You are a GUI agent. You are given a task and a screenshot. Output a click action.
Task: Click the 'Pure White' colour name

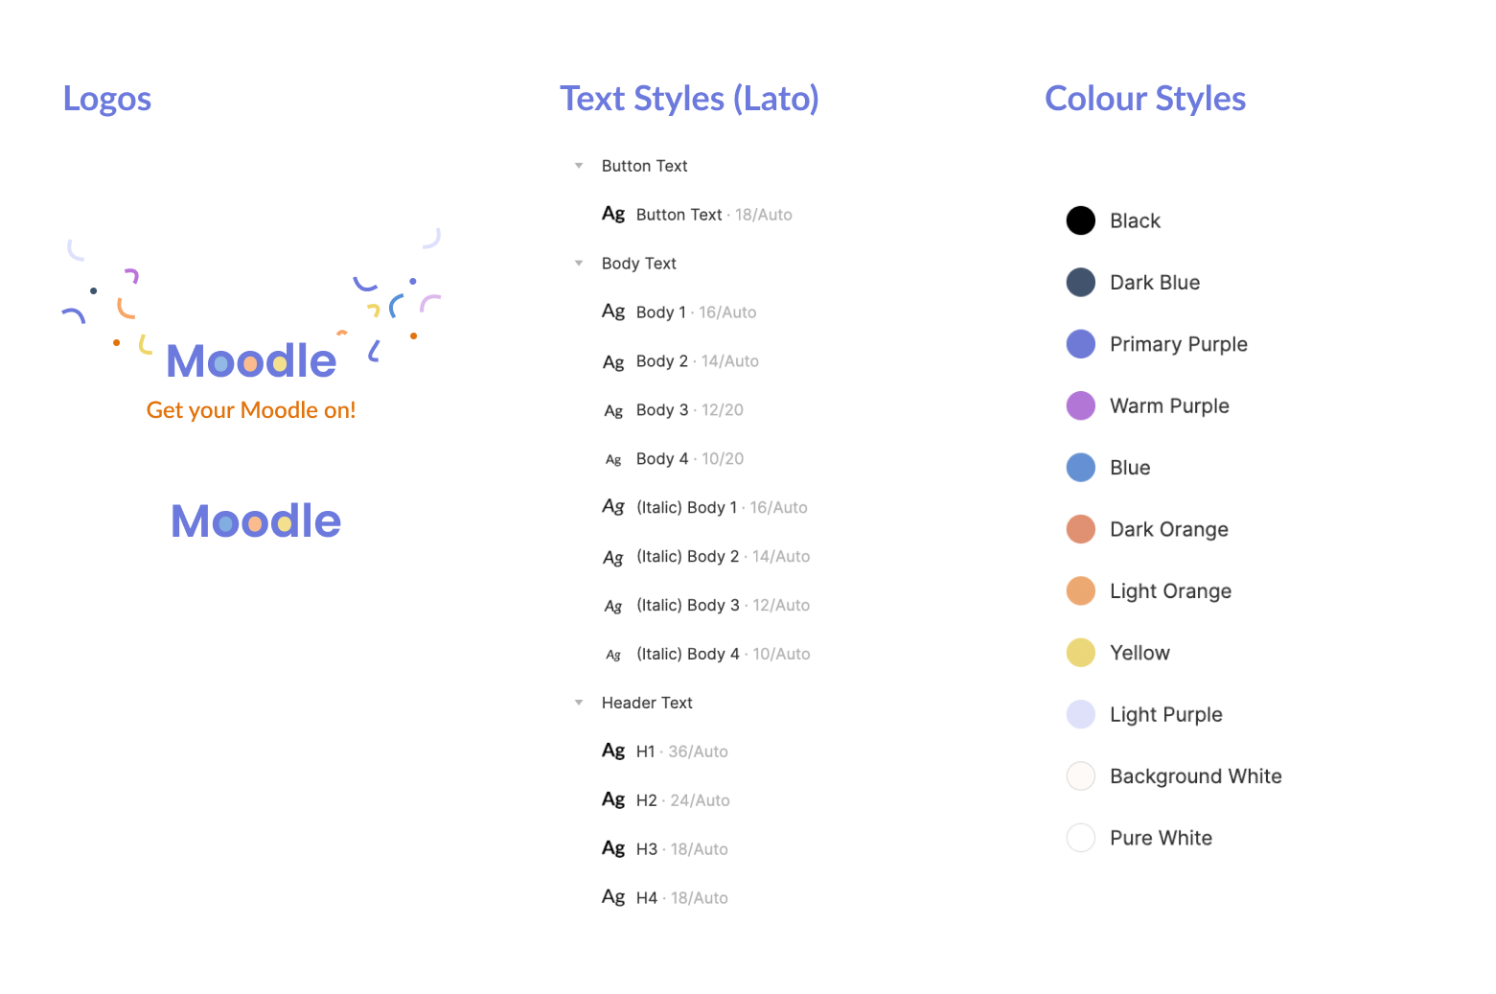pos(1162,838)
